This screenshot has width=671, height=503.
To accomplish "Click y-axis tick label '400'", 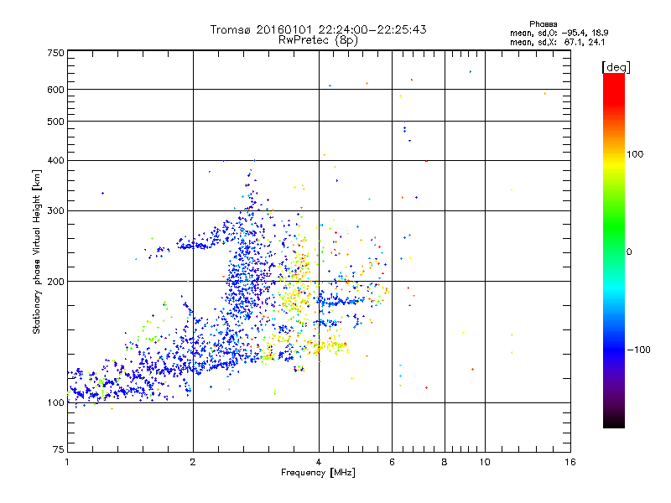I will [x=56, y=160].
